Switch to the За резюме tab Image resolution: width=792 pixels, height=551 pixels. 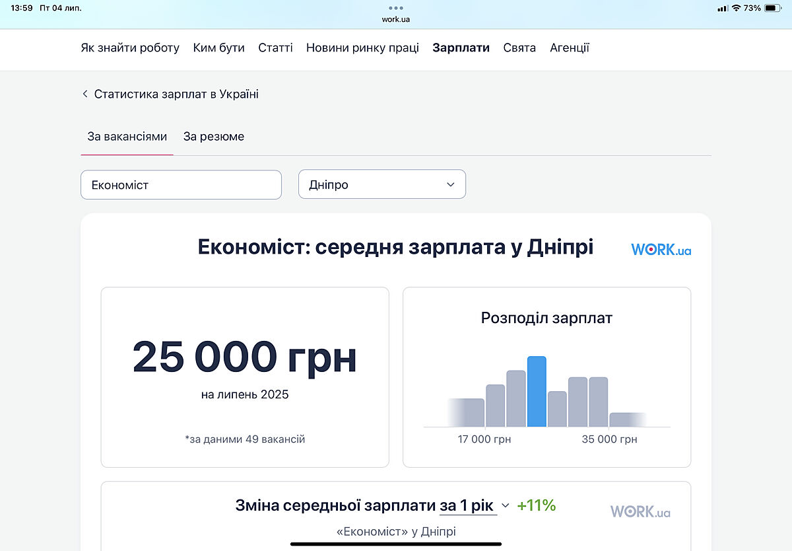click(214, 137)
